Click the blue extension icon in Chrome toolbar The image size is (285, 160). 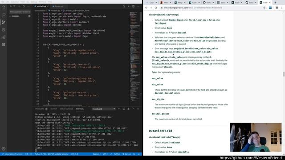[270, 8]
